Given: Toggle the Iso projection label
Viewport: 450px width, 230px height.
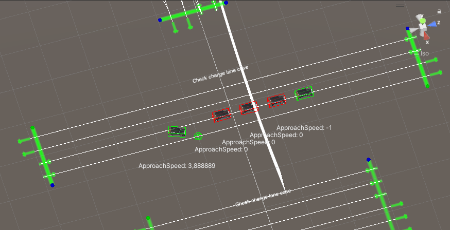Looking at the screenshot, I should pyautogui.click(x=425, y=53).
